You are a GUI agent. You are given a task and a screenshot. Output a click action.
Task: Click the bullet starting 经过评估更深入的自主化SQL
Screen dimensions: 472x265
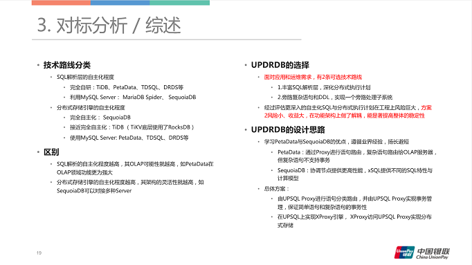point(348,111)
